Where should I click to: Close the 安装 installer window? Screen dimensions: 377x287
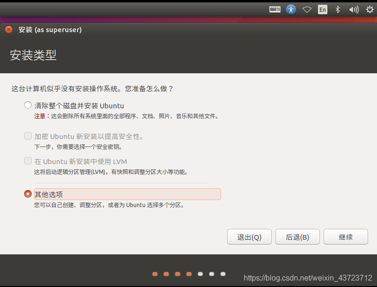tap(9, 30)
